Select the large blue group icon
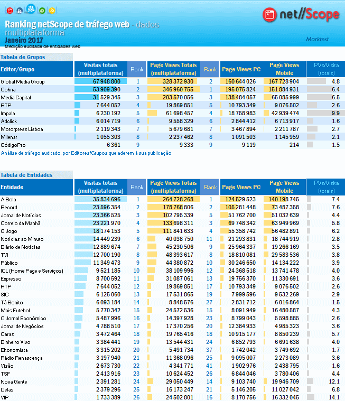Viewport: 345px width, 401px height. (x=31, y=9)
